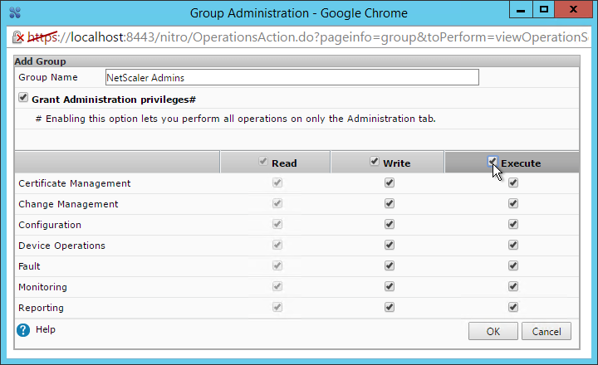Uncheck Grant Administration privileges checkbox
Image resolution: width=598 pixels, height=365 pixels.
click(x=23, y=98)
